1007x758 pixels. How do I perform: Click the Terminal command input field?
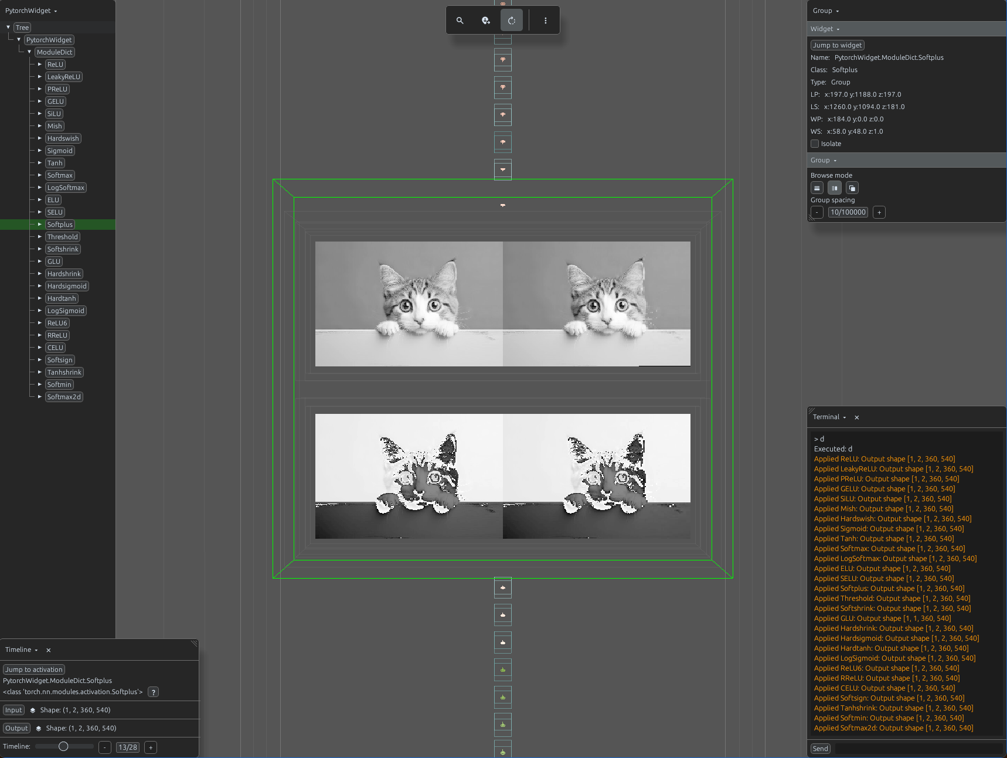pyautogui.click(x=918, y=749)
